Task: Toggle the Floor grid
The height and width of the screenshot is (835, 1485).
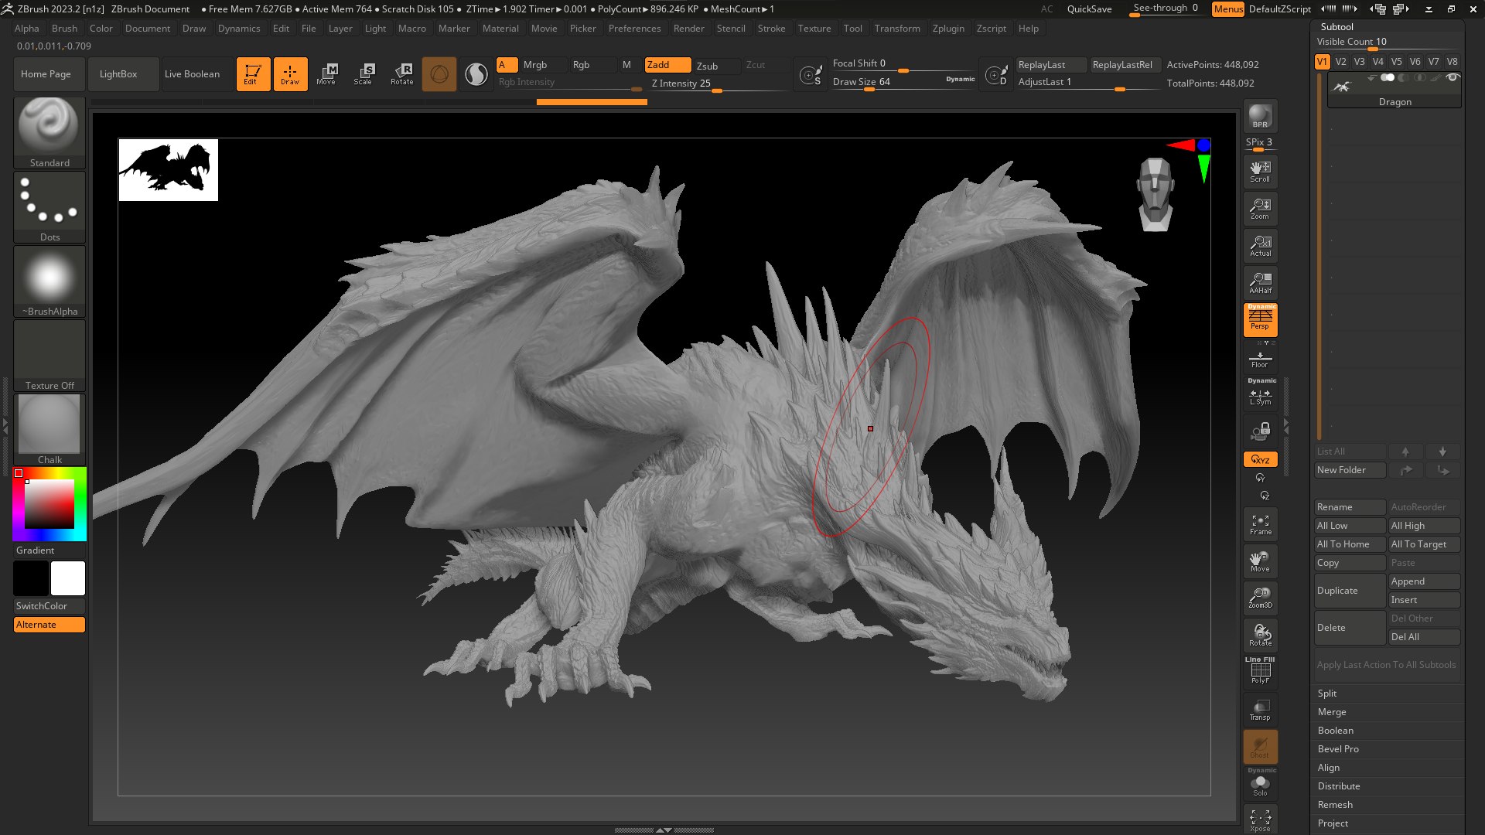Action: [x=1260, y=358]
